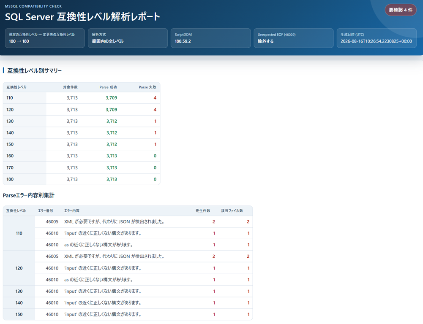Click the 範囲内の全レベル analysis method value
This screenshot has height=324, width=423.
click(108, 41)
